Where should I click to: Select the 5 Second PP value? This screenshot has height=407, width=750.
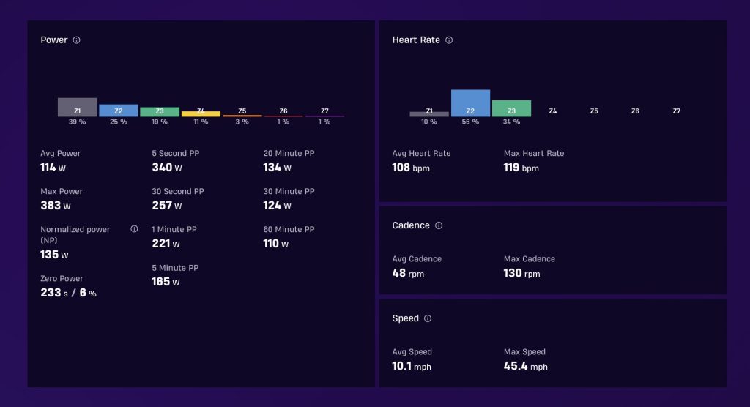tap(167, 168)
